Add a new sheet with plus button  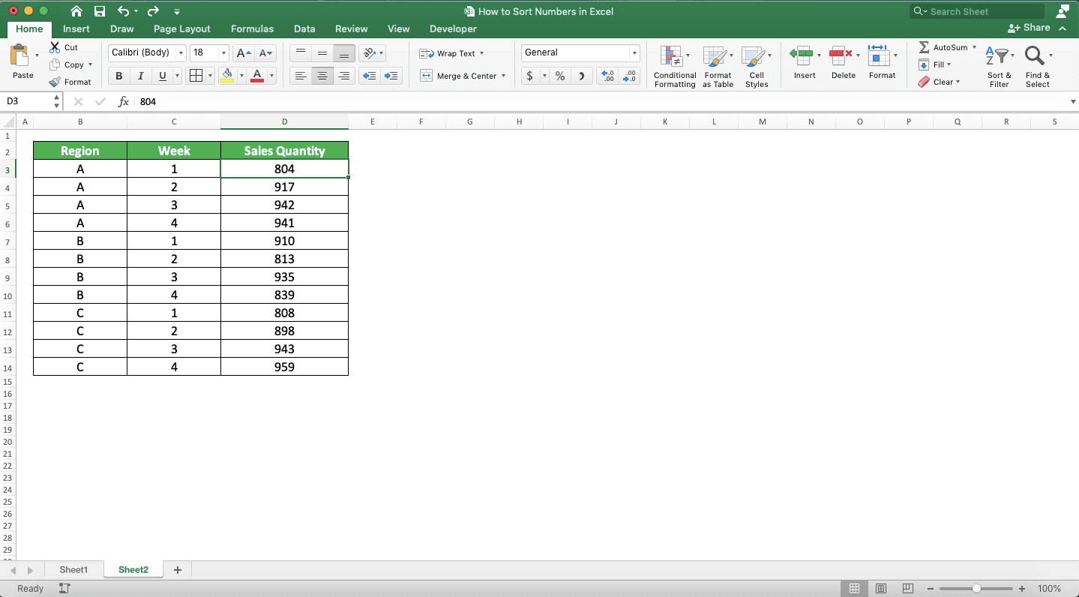click(178, 570)
